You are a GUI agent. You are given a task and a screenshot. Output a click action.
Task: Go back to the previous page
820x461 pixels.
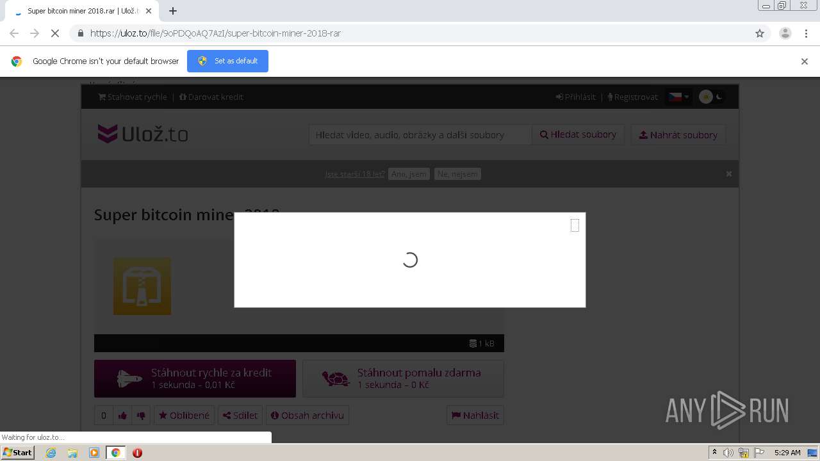click(x=14, y=33)
